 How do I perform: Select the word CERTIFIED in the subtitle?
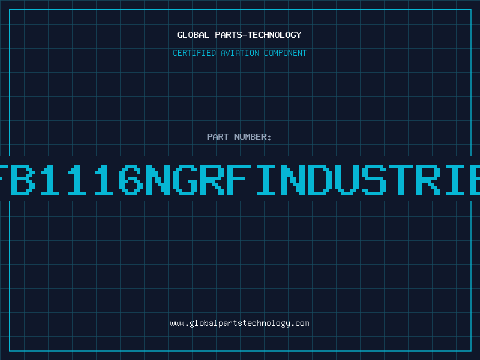193,53
